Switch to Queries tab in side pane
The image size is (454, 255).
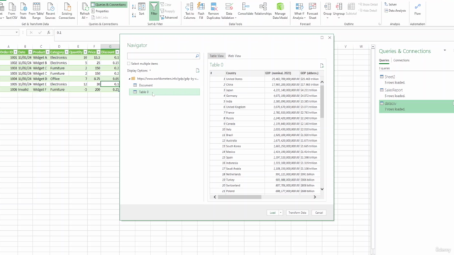pyautogui.click(x=384, y=60)
